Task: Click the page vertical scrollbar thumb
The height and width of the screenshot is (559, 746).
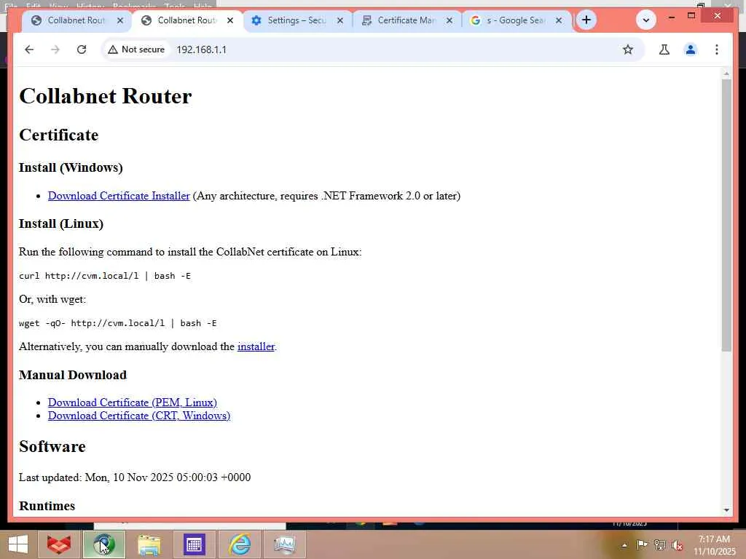Action: pyautogui.click(x=726, y=215)
